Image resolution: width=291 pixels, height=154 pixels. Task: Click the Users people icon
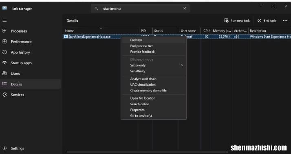click(x=4, y=73)
